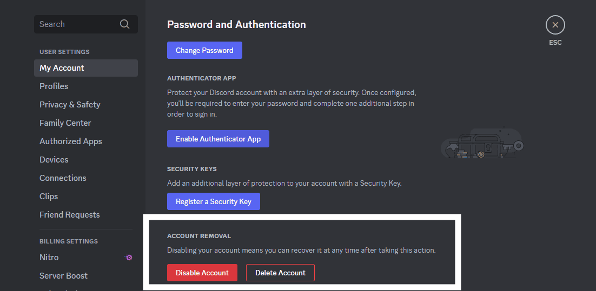The width and height of the screenshot is (596, 291).
Task: Focus the settings Search field
Action: (76, 24)
